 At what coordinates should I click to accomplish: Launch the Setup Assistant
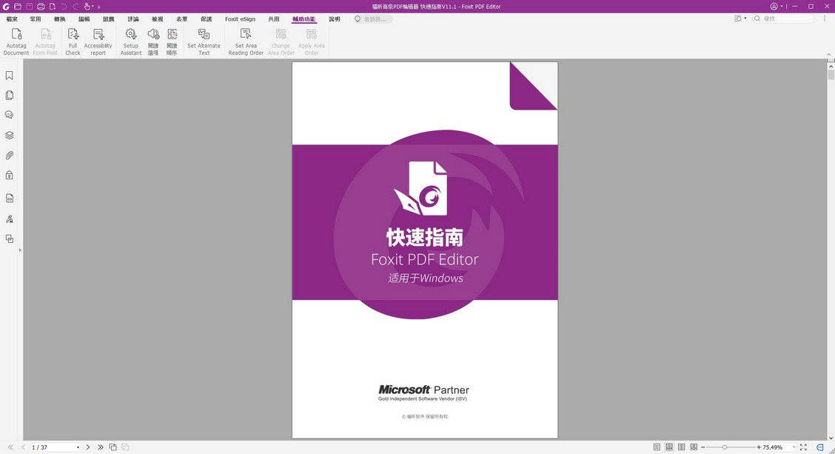(x=130, y=39)
